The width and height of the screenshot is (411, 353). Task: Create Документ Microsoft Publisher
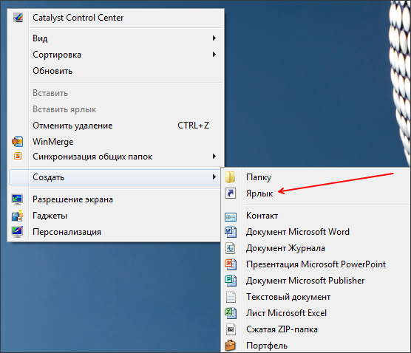[316, 281]
